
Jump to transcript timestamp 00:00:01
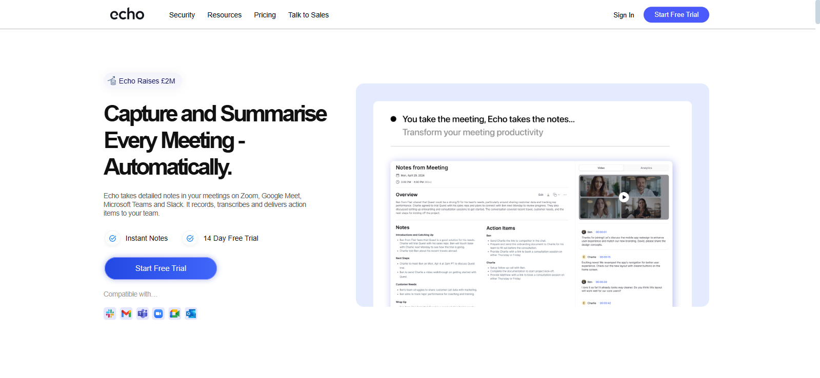click(x=601, y=232)
